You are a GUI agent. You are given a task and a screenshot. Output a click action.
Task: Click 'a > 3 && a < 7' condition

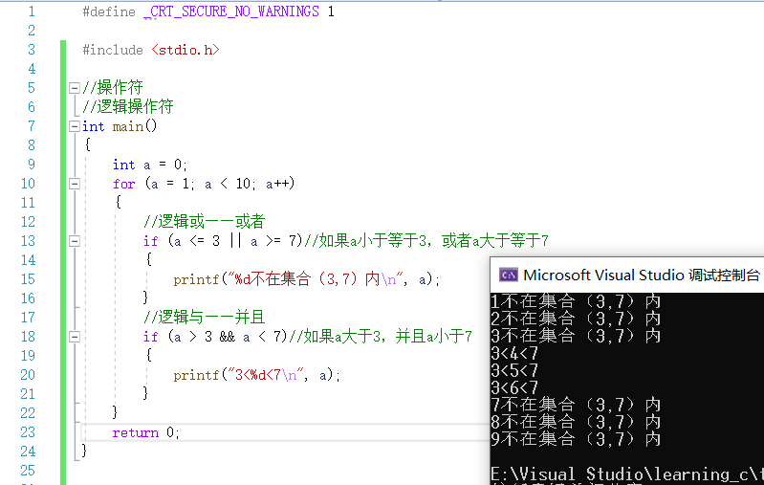[x=228, y=337]
